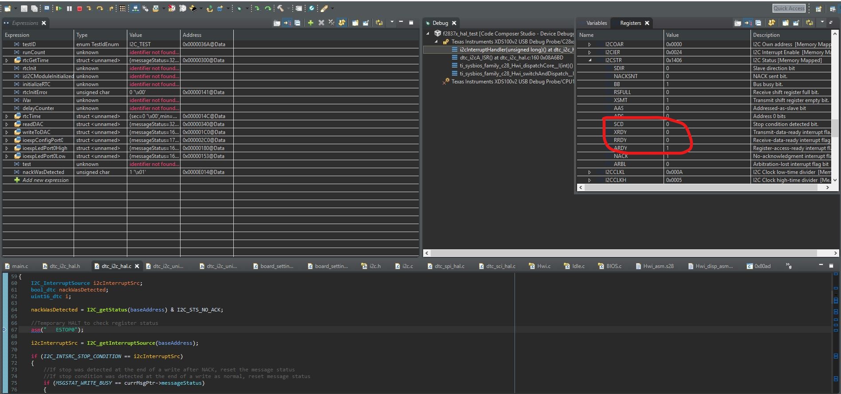
Task: Select the dtc_i2cA_ISR() stack frame
Action: tap(511, 58)
